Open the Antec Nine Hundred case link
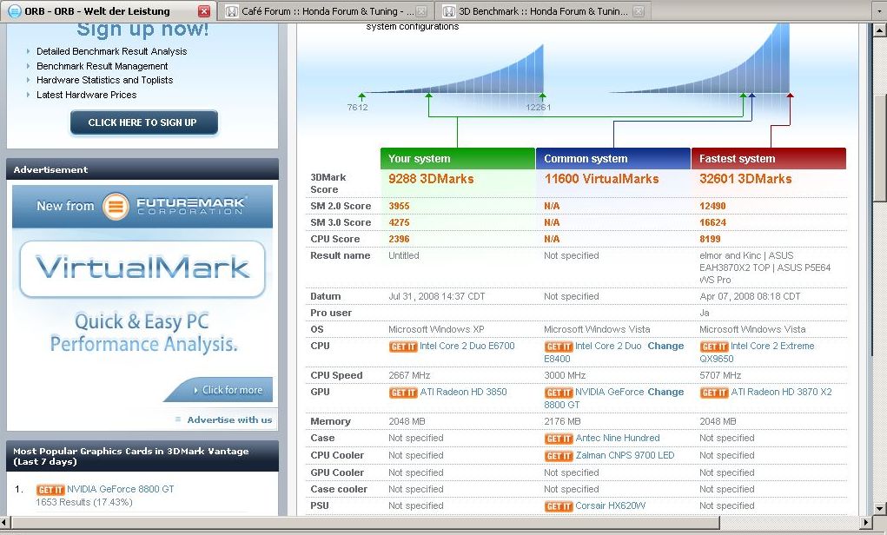887x535 pixels. coord(618,439)
